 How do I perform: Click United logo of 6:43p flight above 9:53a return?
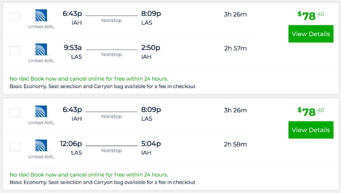[x=41, y=15]
